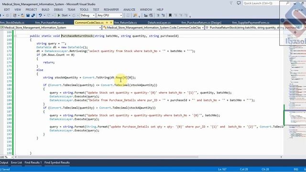Switch to frm_PurchaseReturn.cs [Design] tab

(x=201, y=22)
